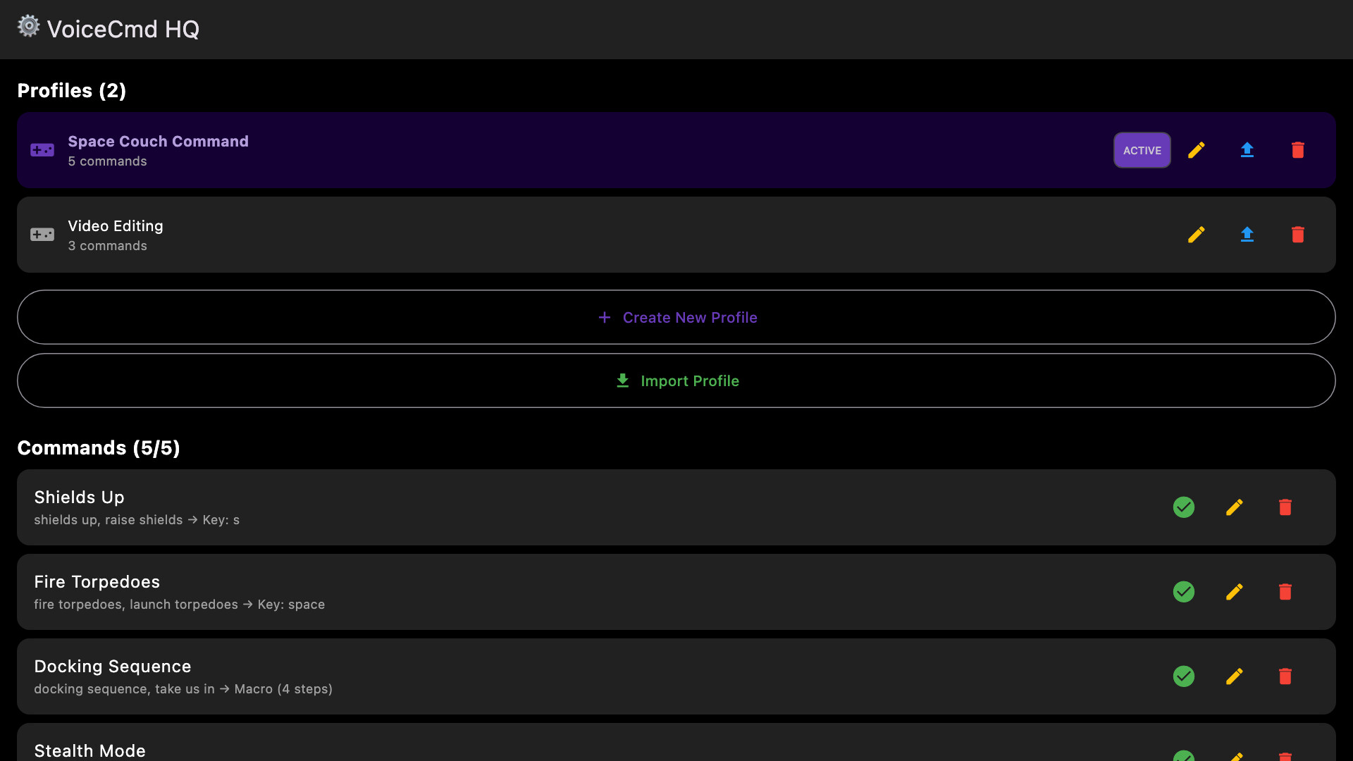Disable the Fire Torpedoes command checkmark
This screenshot has height=761, width=1353.
(1184, 592)
